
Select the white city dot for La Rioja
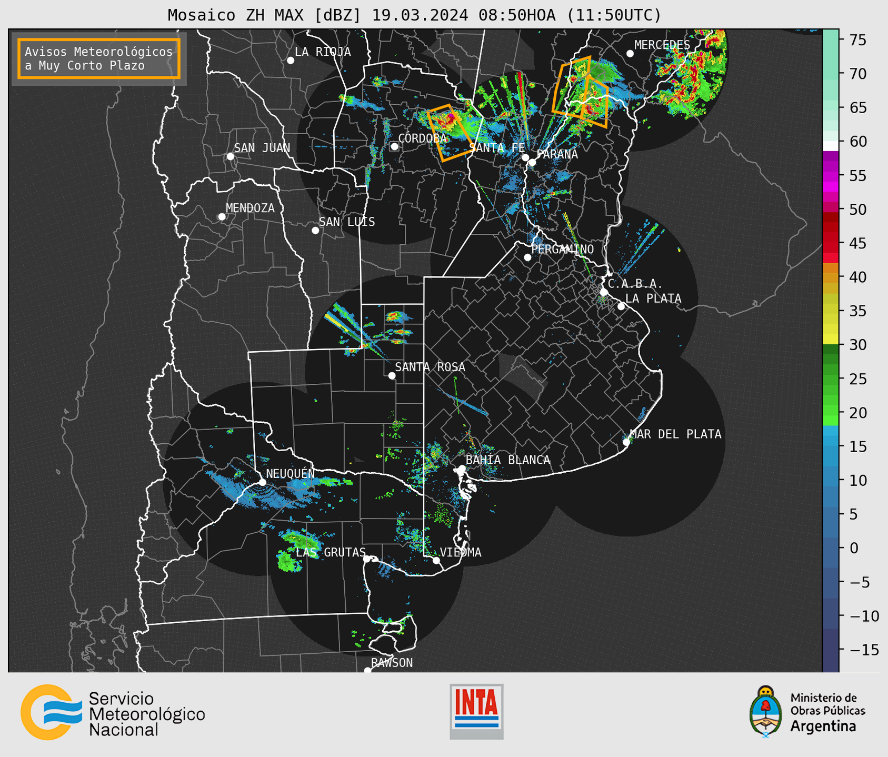pyautogui.click(x=291, y=61)
